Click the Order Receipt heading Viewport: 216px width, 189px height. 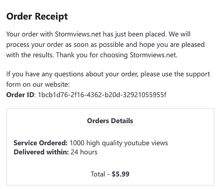[37, 16]
